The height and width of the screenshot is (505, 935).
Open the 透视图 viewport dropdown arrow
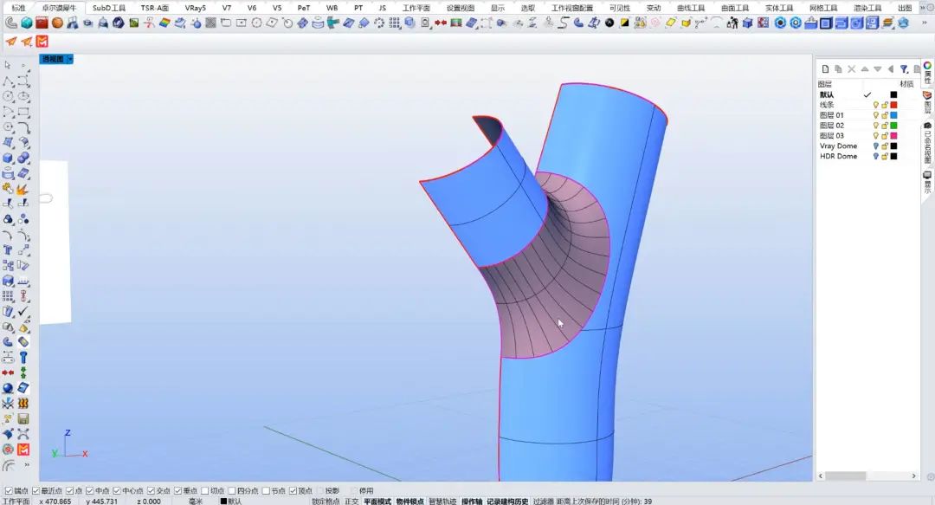[x=69, y=59]
